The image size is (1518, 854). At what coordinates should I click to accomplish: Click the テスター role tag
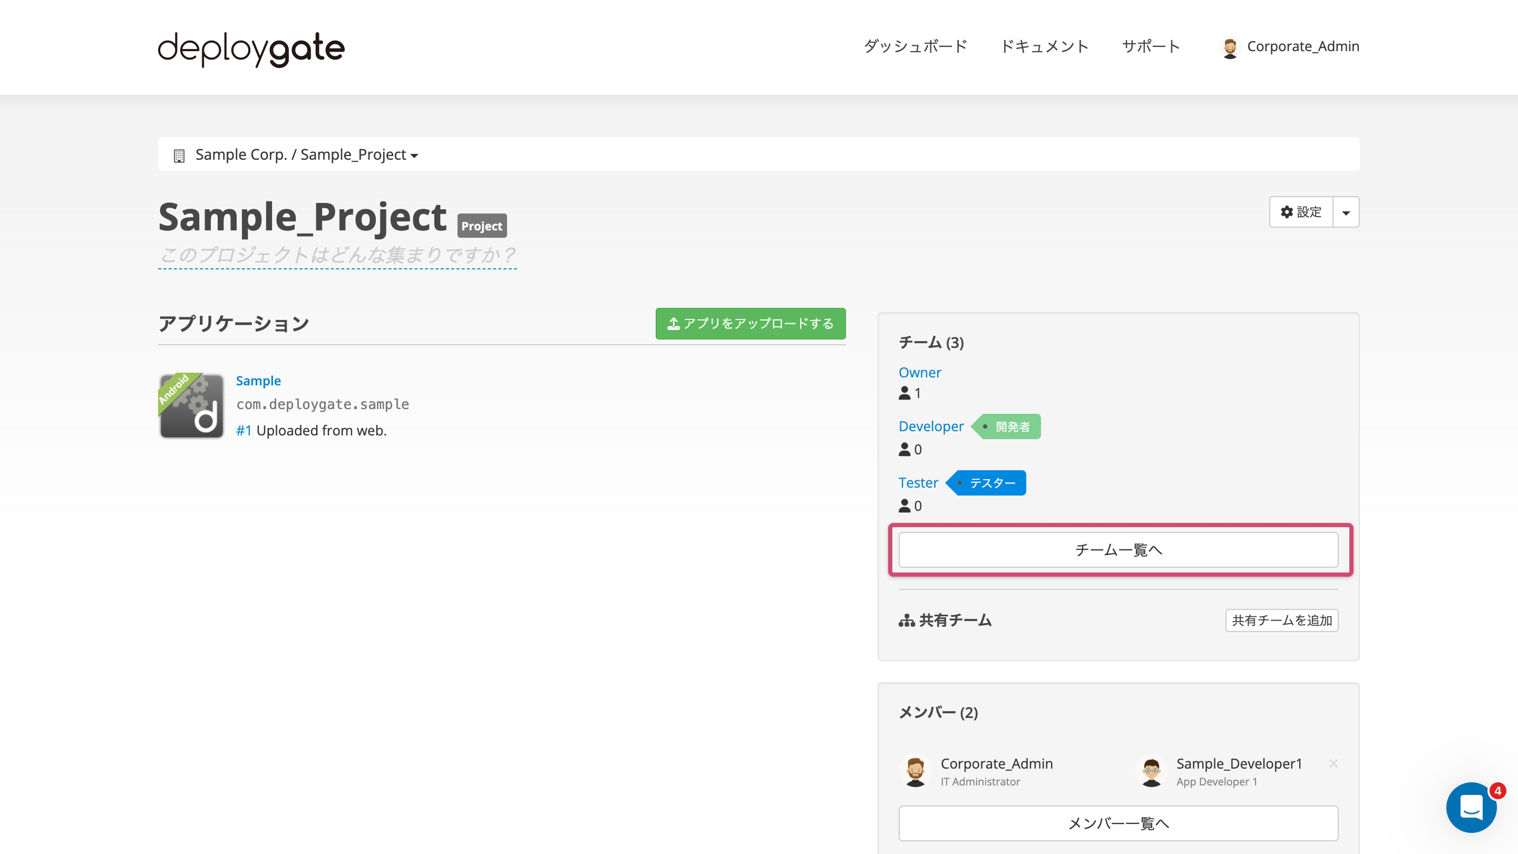987,483
